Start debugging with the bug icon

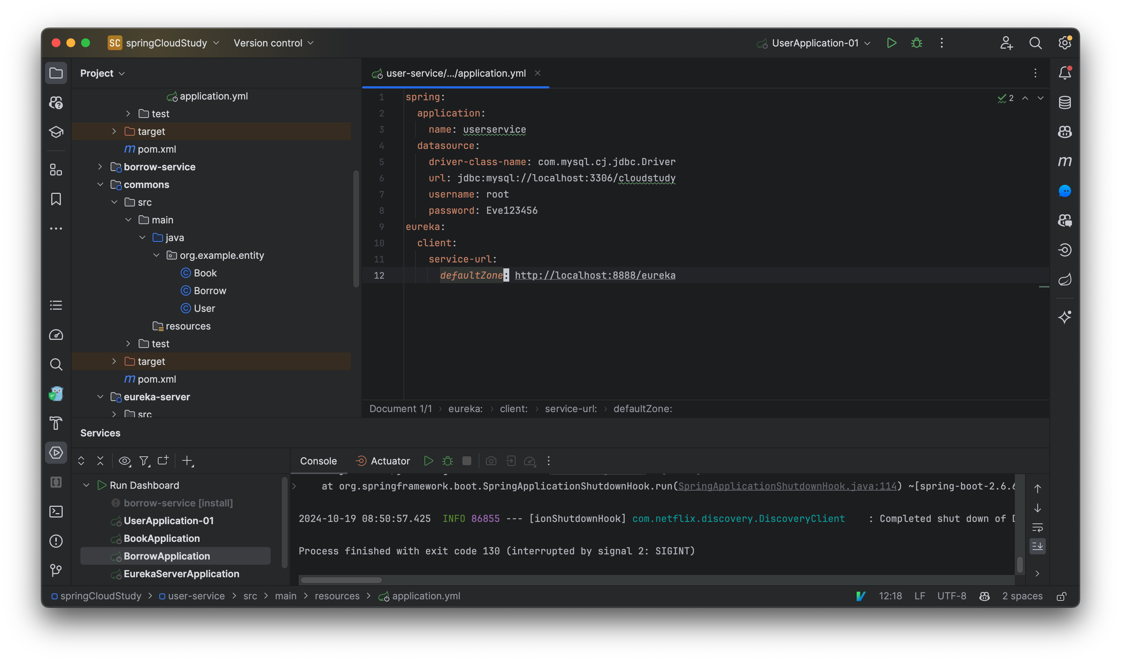[x=917, y=43]
